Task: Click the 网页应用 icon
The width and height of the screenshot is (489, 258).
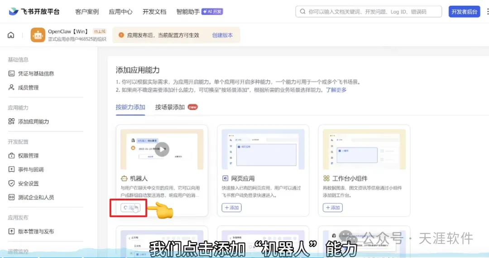Action: point(225,178)
